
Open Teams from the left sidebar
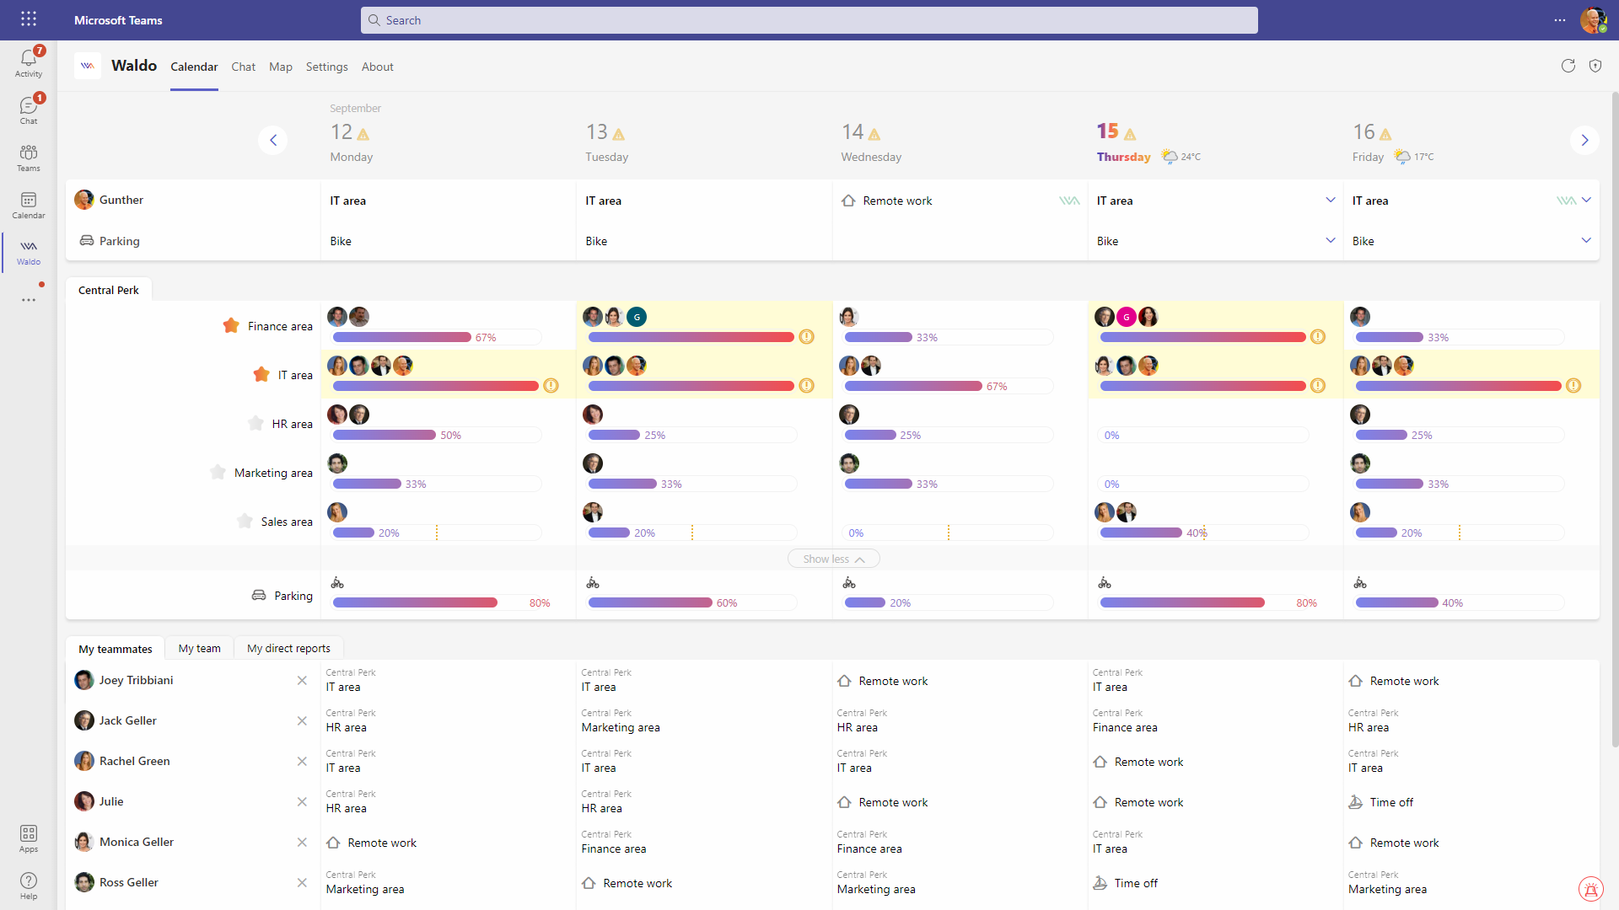coord(28,156)
